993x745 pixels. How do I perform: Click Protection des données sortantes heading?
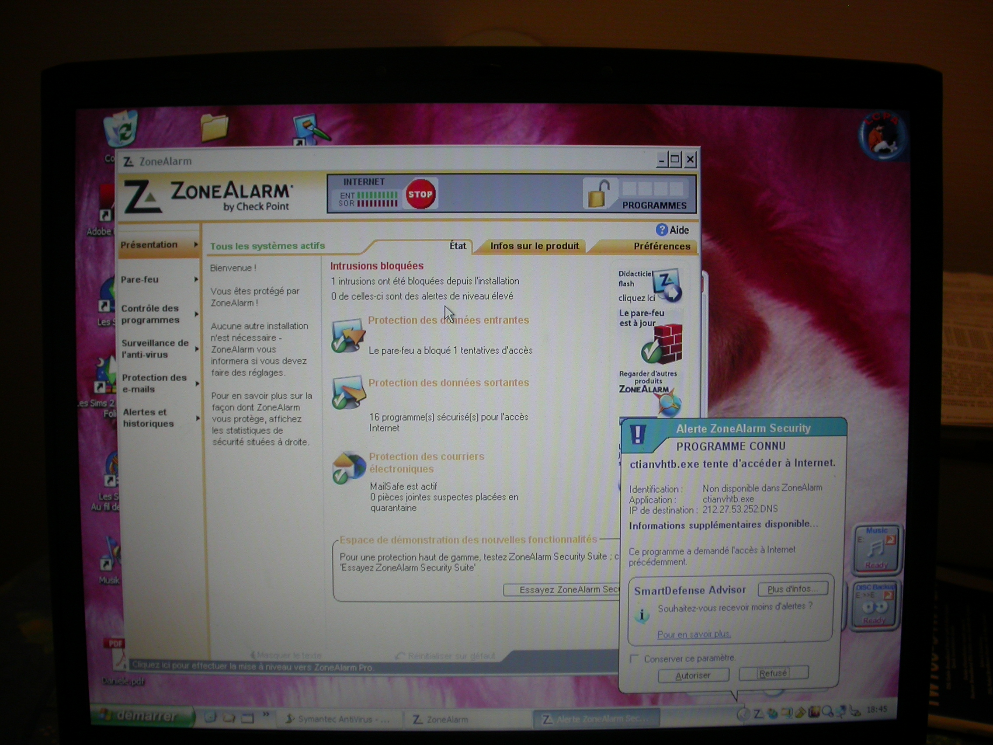point(449,383)
